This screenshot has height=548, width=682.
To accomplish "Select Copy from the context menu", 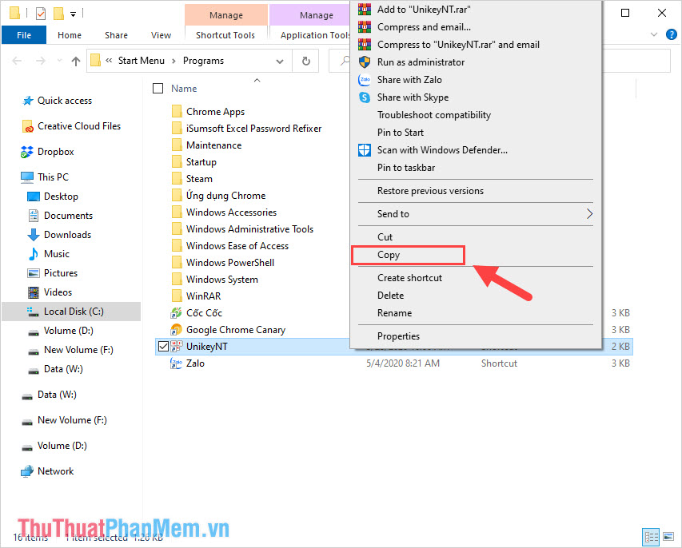I will pyautogui.click(x=389, y=254).
